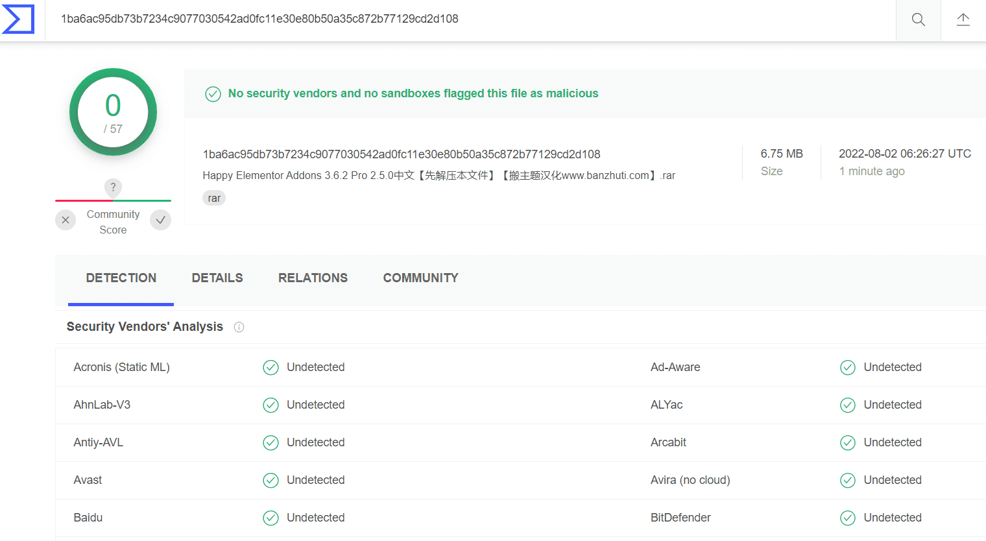
Task: Click the "1 minute ago" text
Action: pyautogui.click(x=872, y=171)
